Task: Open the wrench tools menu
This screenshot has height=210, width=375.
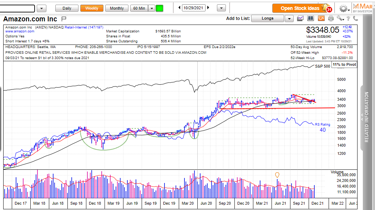Action: [340, 19]
